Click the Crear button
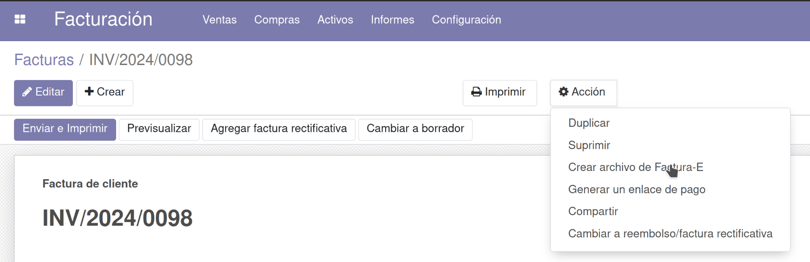This screenshot has height=262, width=810. [105, 93]
